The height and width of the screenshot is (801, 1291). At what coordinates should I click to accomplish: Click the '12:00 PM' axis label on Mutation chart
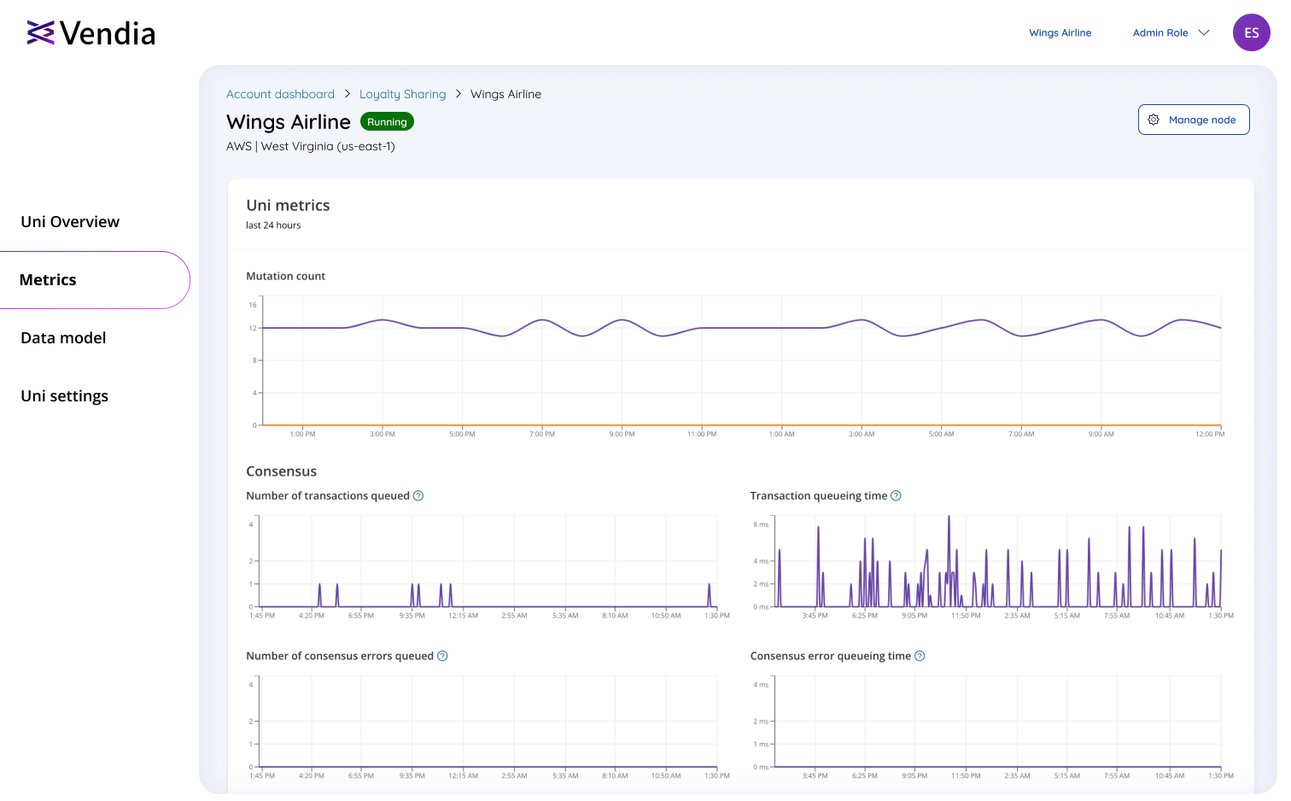[x=1210, y=434]
